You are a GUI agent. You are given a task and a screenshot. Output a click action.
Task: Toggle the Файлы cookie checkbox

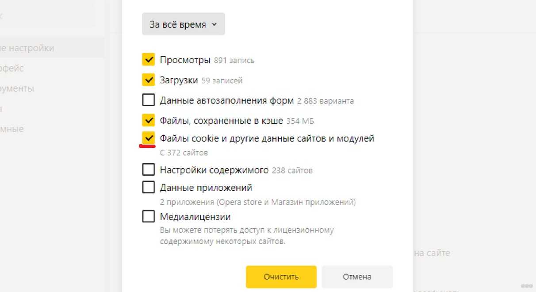(x=149, y=138)
